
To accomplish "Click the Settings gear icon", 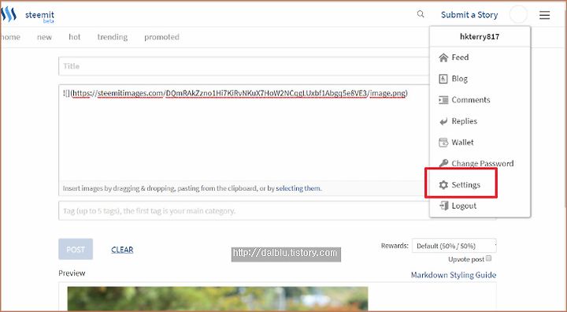I will pyautogui.click(x=443, y=184).
